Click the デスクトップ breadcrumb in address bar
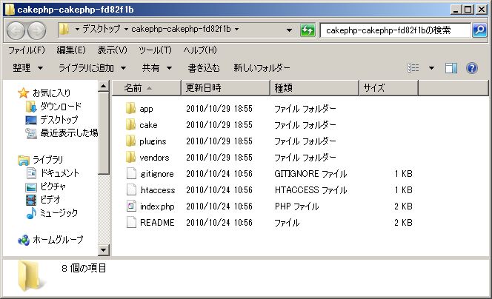The image size is (492, 299). coord(101,29)
